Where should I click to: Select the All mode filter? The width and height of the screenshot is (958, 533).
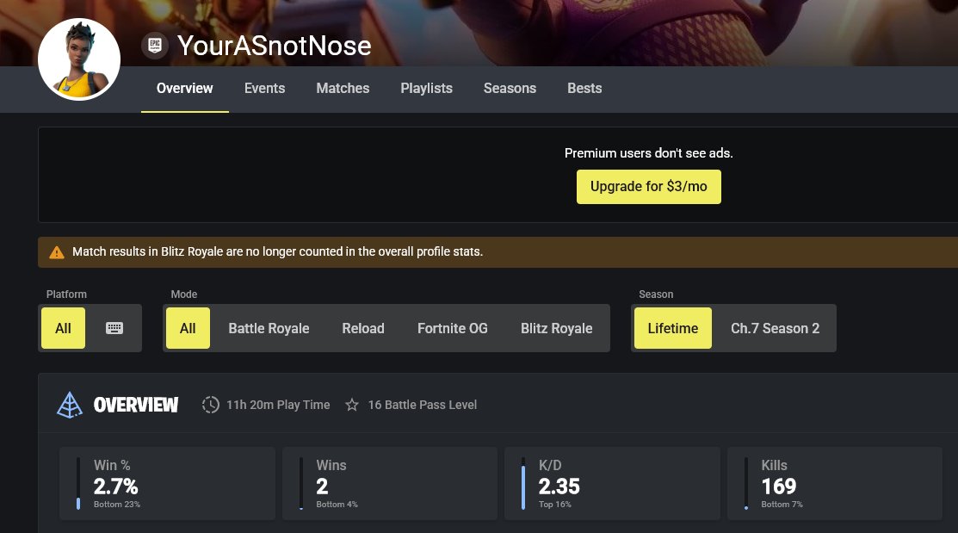(x=189, y=328)
